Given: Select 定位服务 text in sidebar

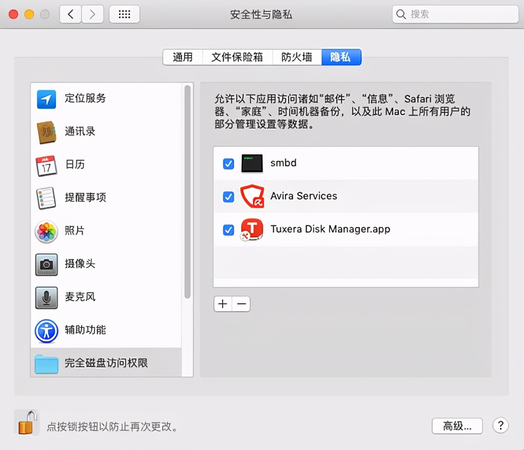Looking at the screenshot, I should (86, 98).
